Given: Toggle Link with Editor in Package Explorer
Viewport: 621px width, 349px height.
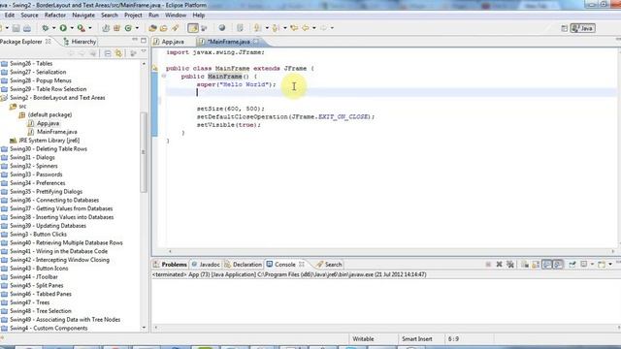Looking at the screenshot, I should click(x=118, y=53).
